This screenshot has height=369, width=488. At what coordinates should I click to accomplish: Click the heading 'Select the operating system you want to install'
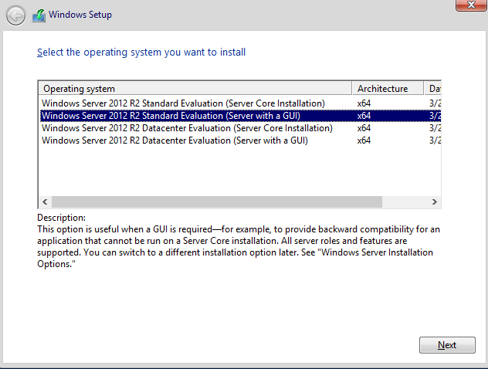[x=141, y=52]
